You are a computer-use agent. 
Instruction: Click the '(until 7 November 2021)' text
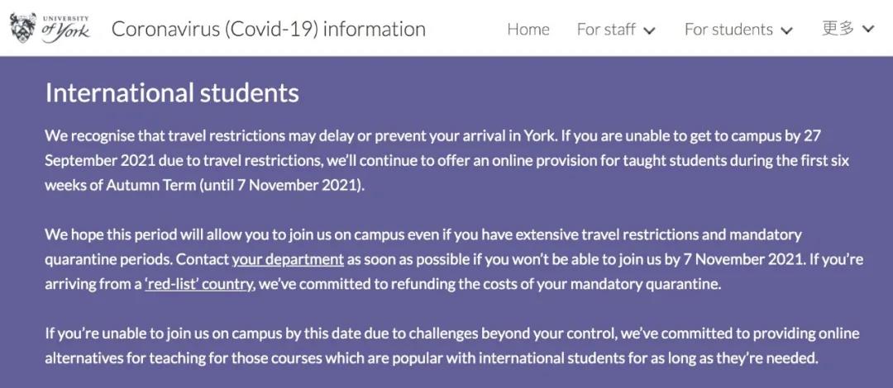281,186
